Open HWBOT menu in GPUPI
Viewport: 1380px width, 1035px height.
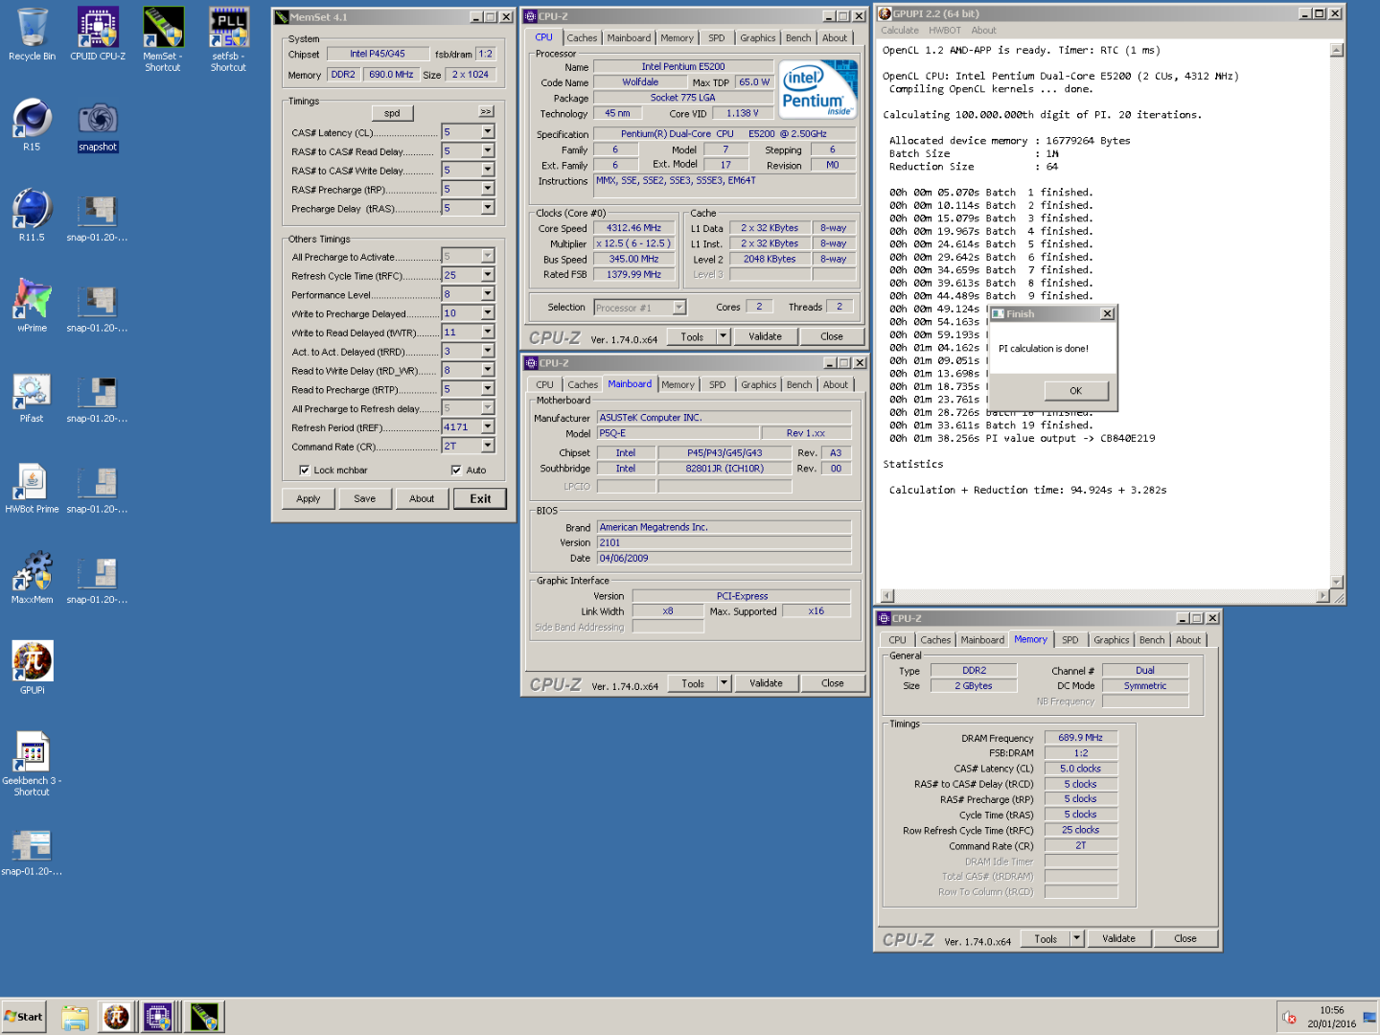(945, 31)
